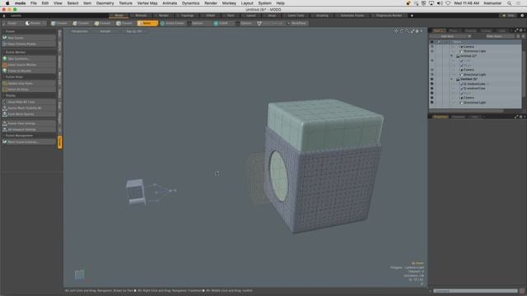Select the topmost Directional Light item
The width and height of the screenshot is (527, 296).
[x=474, y=51]
